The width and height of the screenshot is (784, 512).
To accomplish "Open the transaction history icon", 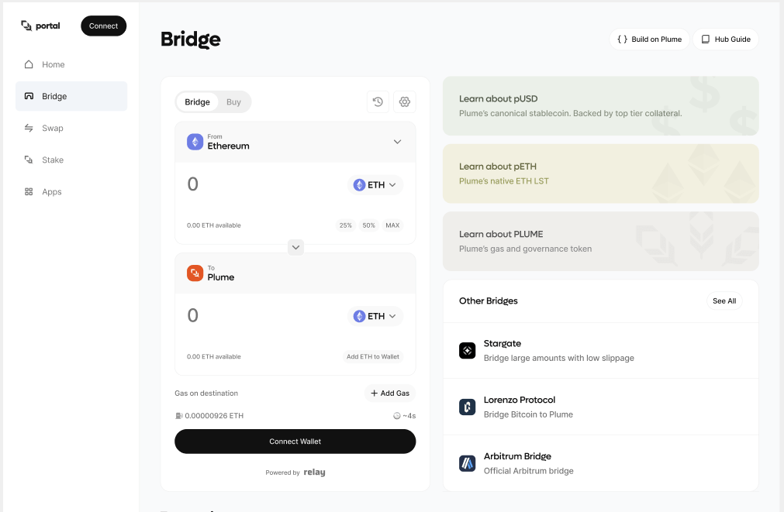I will [378, 101].
